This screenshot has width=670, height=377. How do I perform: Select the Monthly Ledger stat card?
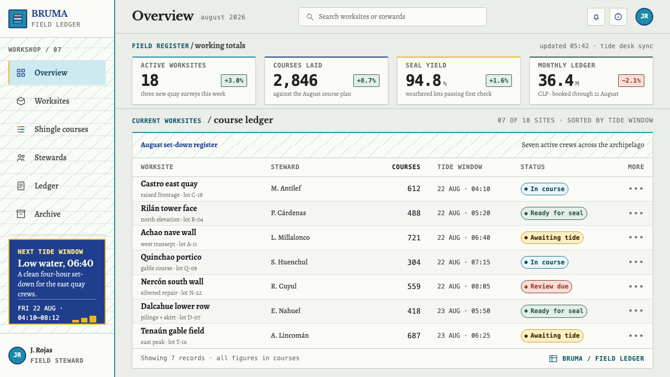[591, 81]
